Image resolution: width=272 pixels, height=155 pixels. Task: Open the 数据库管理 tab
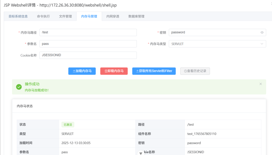coord(136,16)
